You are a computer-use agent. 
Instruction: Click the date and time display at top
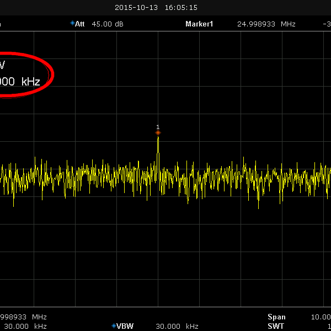click(156, 8)
